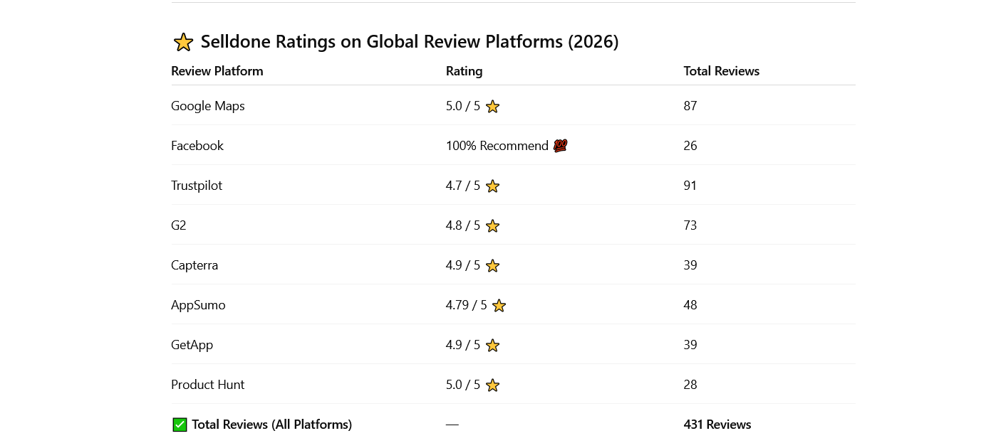Click the star icon in the GetApp row
The height and width of the screenshot is (448, 1001).
tap(492, 346)
